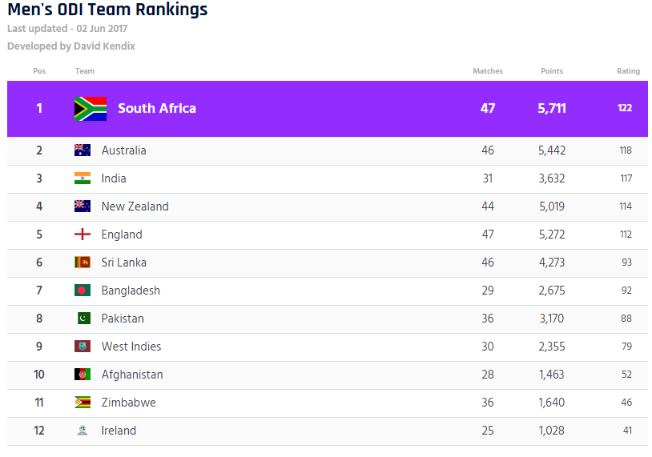Click the West Indies flag icon
The image size is (652, 457).
pos(83,347)
